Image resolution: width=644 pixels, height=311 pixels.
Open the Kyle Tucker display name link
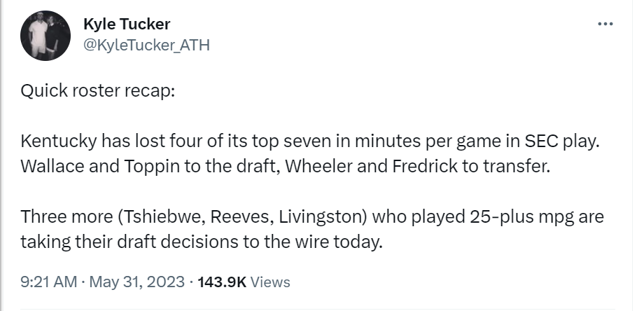(x=125, y=25)
